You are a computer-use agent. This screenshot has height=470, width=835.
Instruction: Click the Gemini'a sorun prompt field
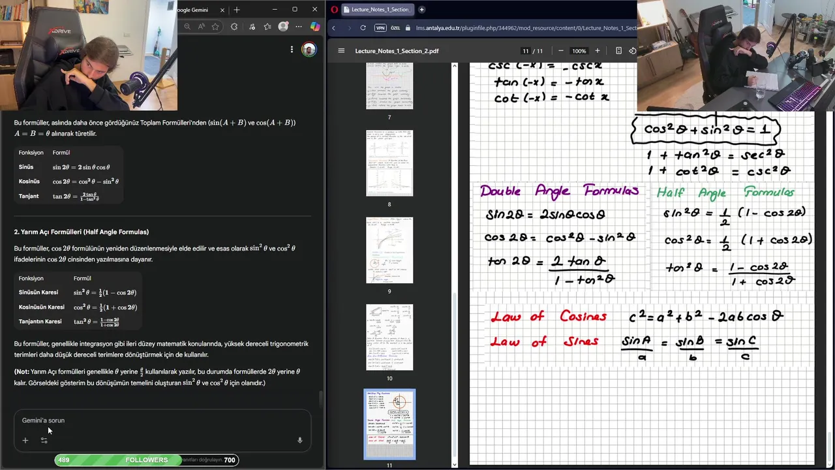tap(162, 420)
